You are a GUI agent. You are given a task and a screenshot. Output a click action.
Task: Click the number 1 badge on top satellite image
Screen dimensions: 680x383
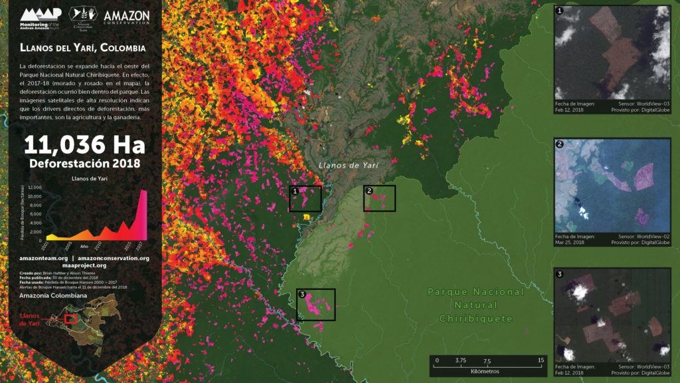pyautogui.click(x=559, y=11)
